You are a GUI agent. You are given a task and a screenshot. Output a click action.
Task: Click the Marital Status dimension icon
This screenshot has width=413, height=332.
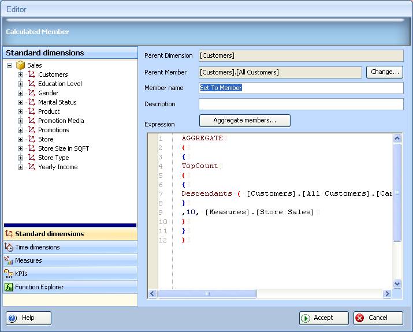31,102
